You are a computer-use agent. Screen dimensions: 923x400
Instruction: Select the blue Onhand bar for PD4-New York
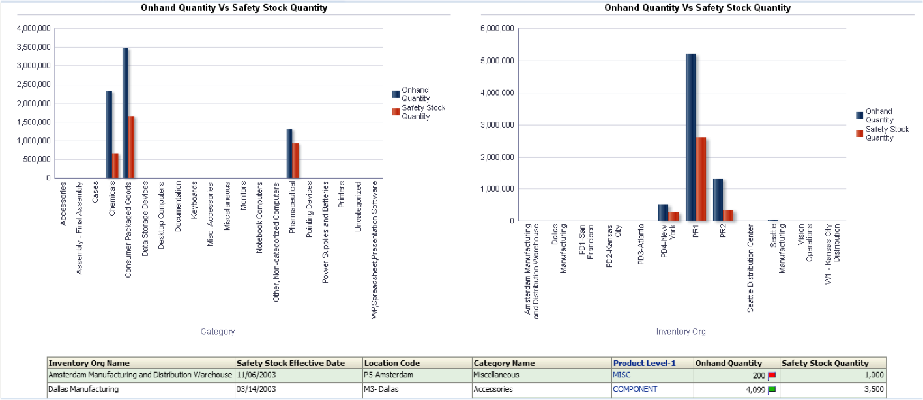pos(663,212)
